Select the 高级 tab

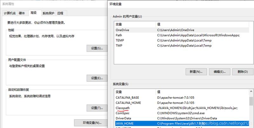(x=34, y=13)
